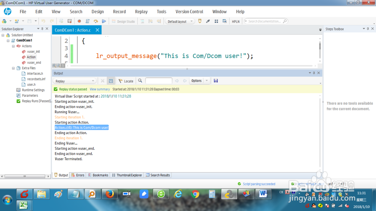This screenshot has height=211, width=376.
Task: Open the Default layout dropdown
Action: (x=180, y=21)
